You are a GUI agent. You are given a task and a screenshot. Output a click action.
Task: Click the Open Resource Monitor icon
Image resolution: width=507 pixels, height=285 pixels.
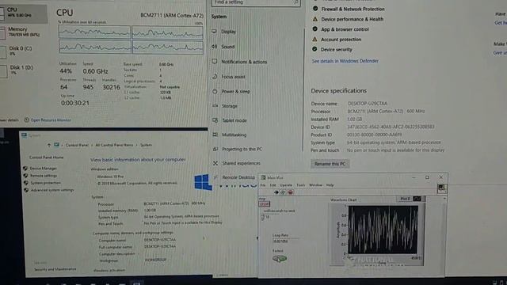pos(26,120)
